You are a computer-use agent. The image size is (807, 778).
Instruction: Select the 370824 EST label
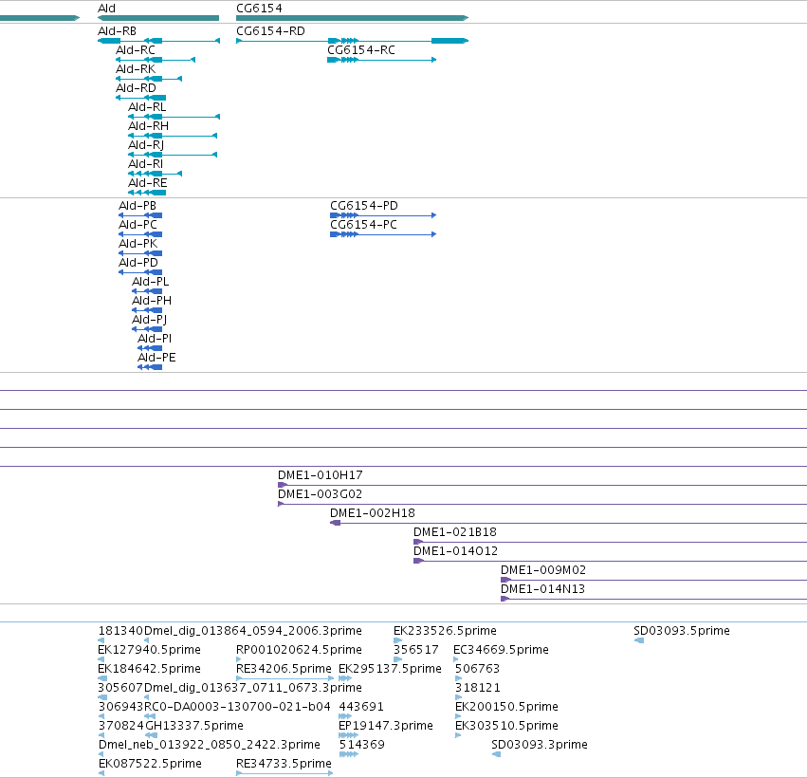tap(121, 727)
